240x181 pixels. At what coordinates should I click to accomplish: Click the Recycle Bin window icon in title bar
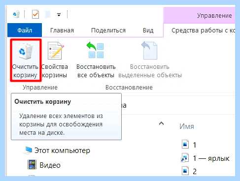coord(16,14)
